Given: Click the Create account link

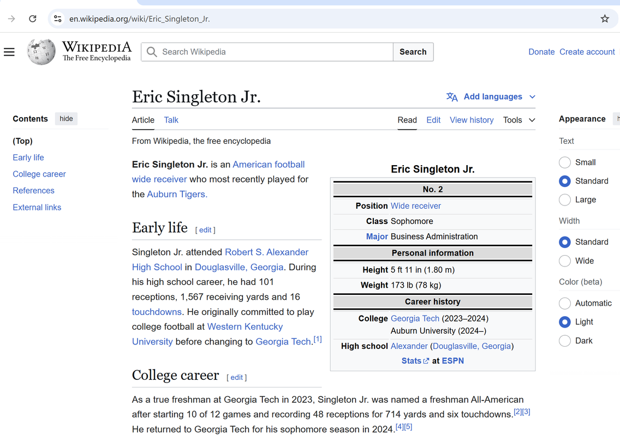Looking at the screenshot, I should [x=587, y=52].
